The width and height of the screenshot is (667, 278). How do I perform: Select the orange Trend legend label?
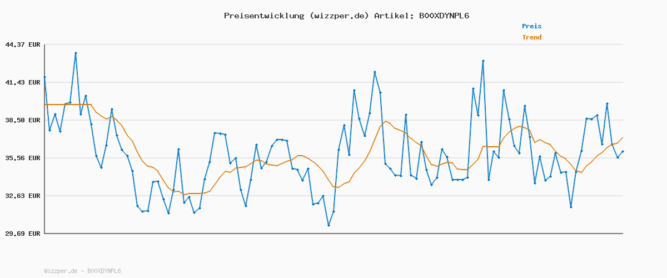pyautogui.click(x=531, y=38)
